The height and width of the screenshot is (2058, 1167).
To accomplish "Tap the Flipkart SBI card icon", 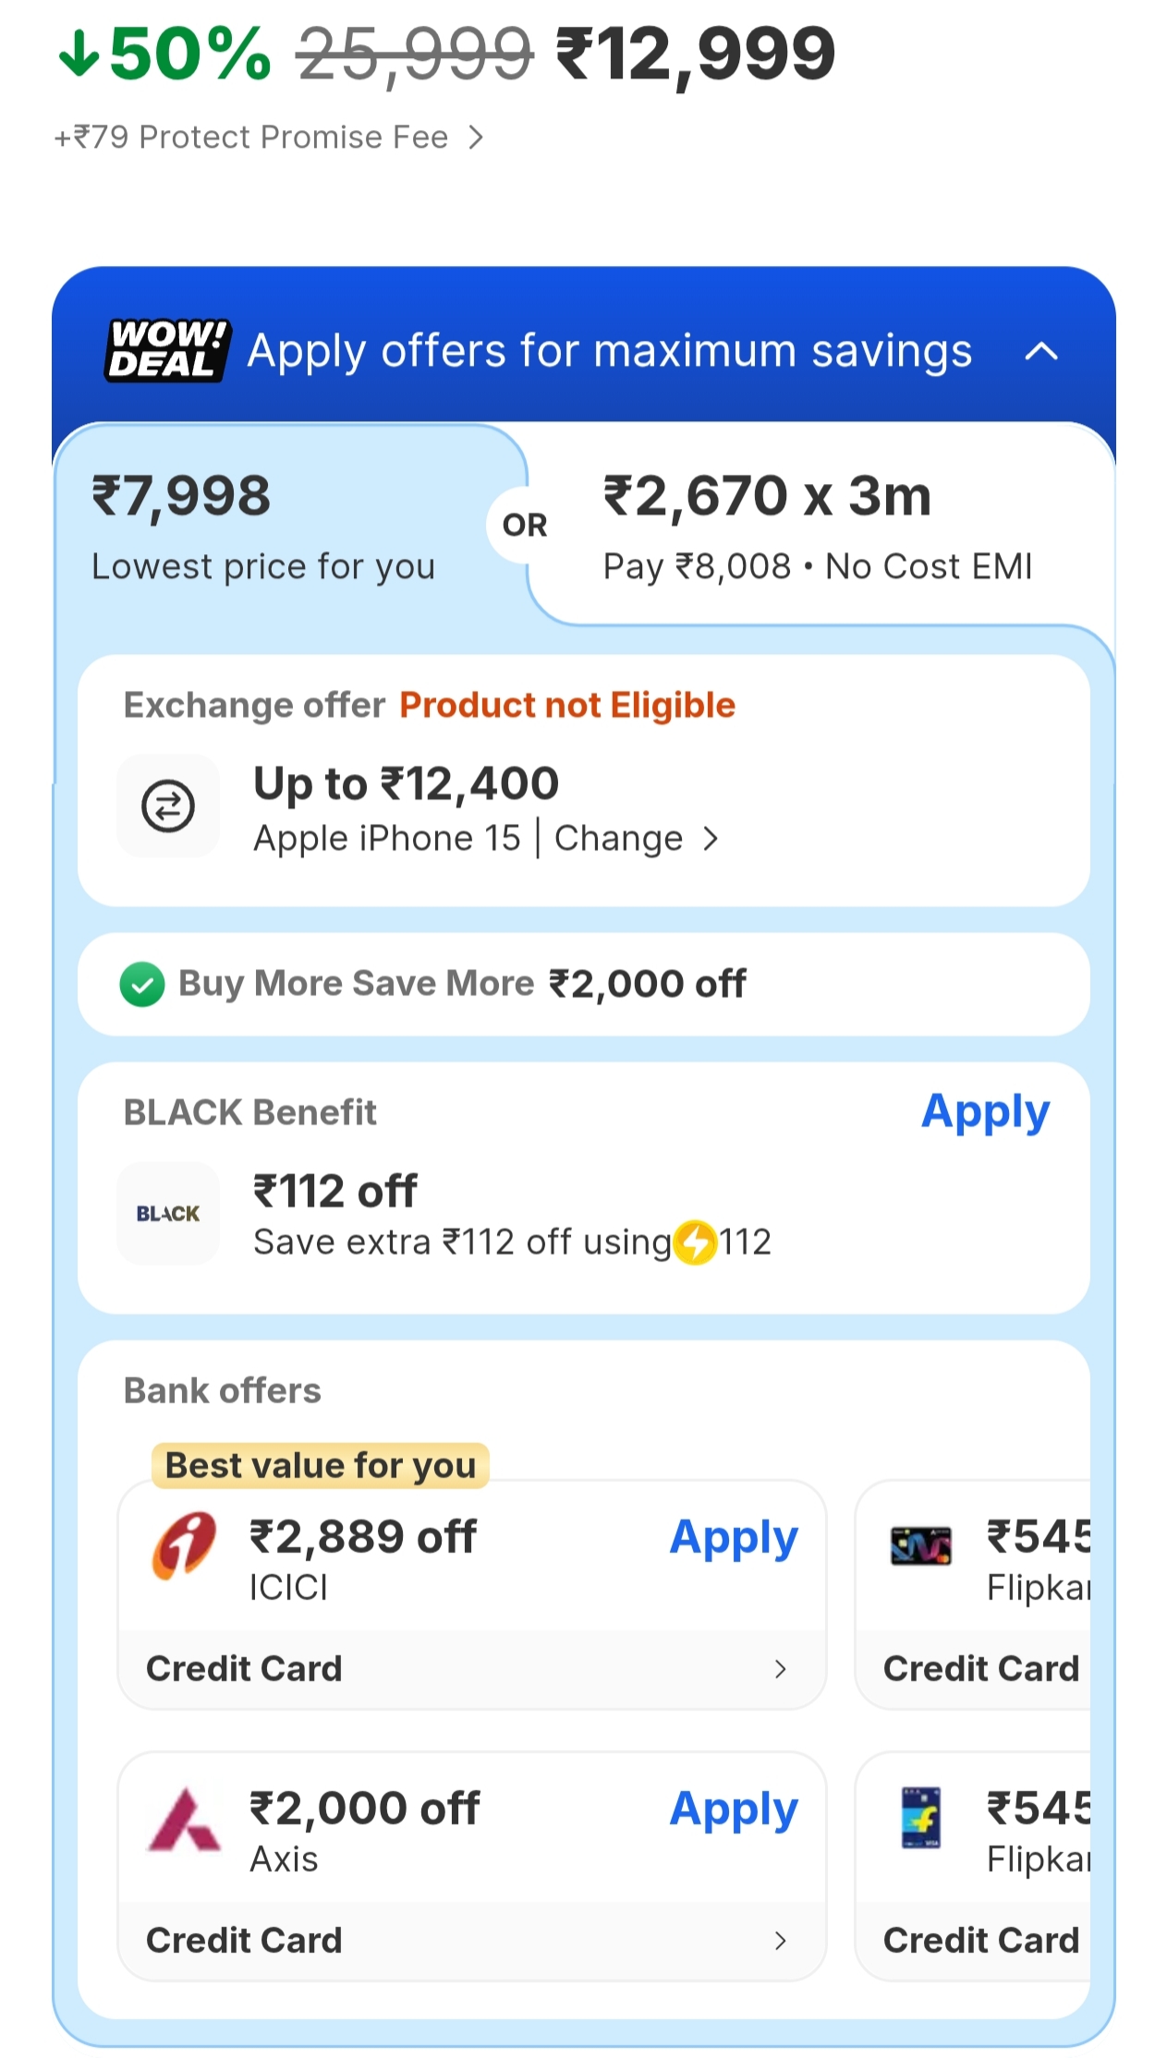I will pyautogui.click(x=920, y=1545).
